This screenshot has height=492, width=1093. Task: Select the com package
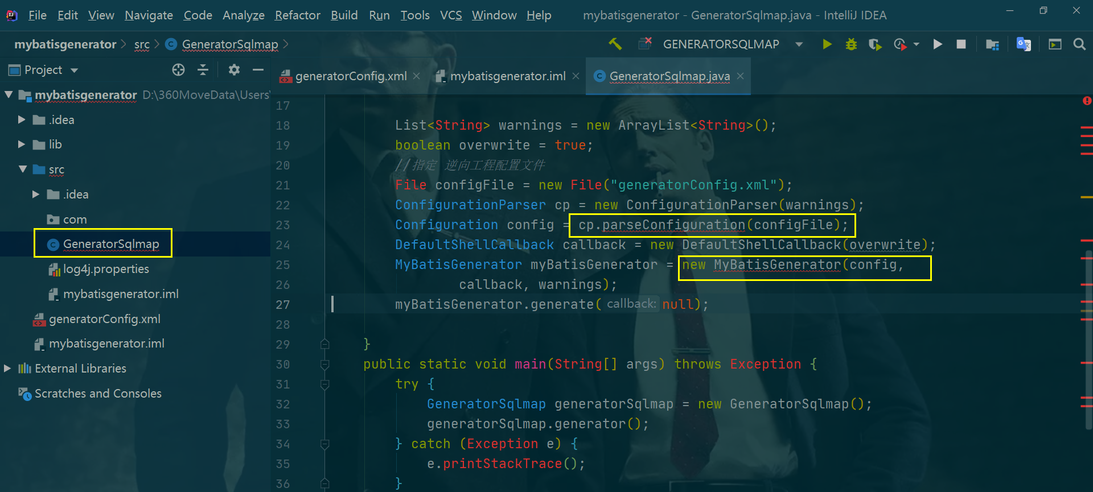click(75, 220)
